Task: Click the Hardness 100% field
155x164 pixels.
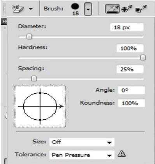Action: (x=130, y=48)
